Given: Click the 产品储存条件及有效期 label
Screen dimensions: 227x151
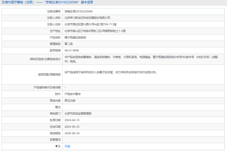Looking at the screenshot, I should (47, 87).
